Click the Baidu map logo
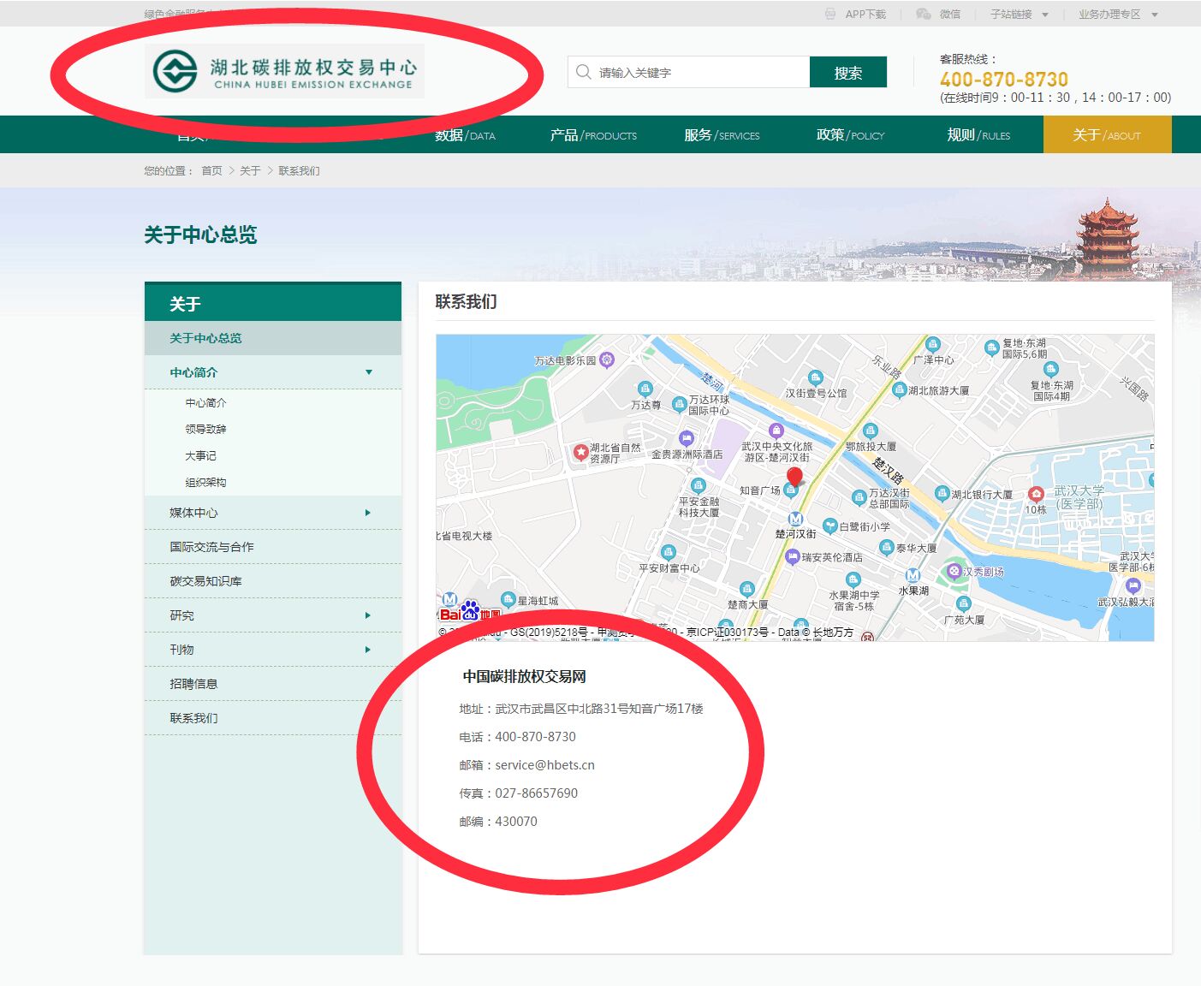This screenshot has width=1201, height=986. 470,610
